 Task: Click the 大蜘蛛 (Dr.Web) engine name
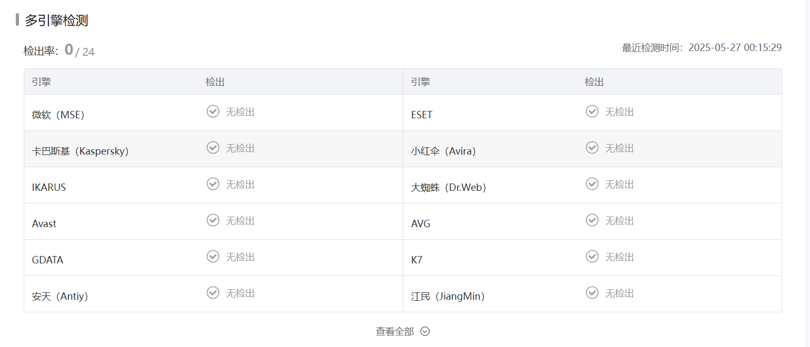pos(448,188)
